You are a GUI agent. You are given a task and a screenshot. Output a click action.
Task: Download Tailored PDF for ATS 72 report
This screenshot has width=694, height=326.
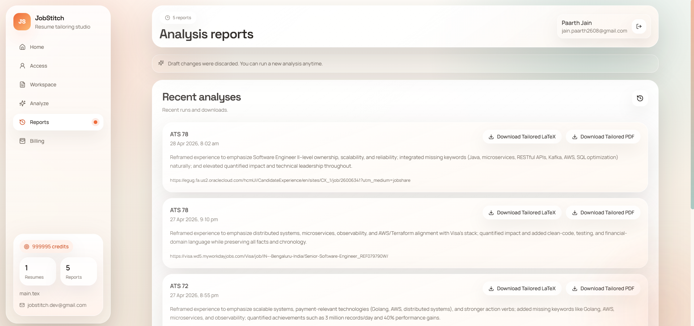click(603, 288)
